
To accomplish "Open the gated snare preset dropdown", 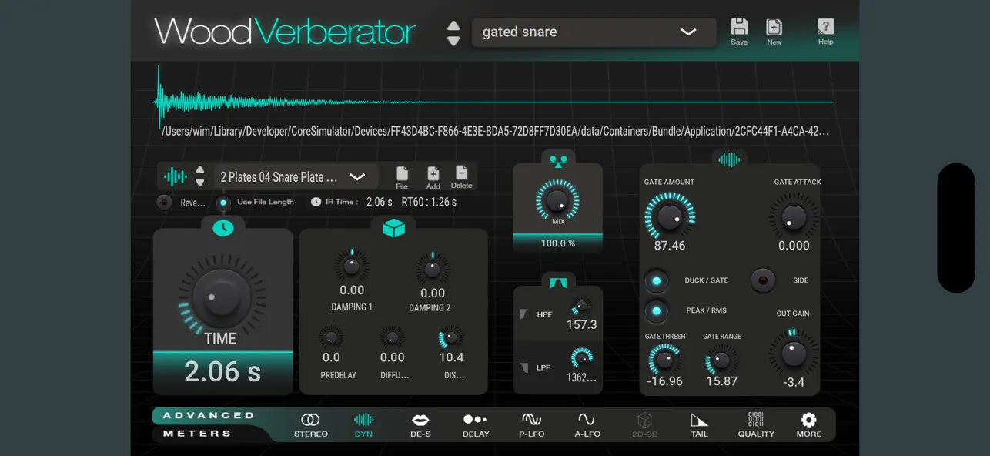I will click(594, 32).
